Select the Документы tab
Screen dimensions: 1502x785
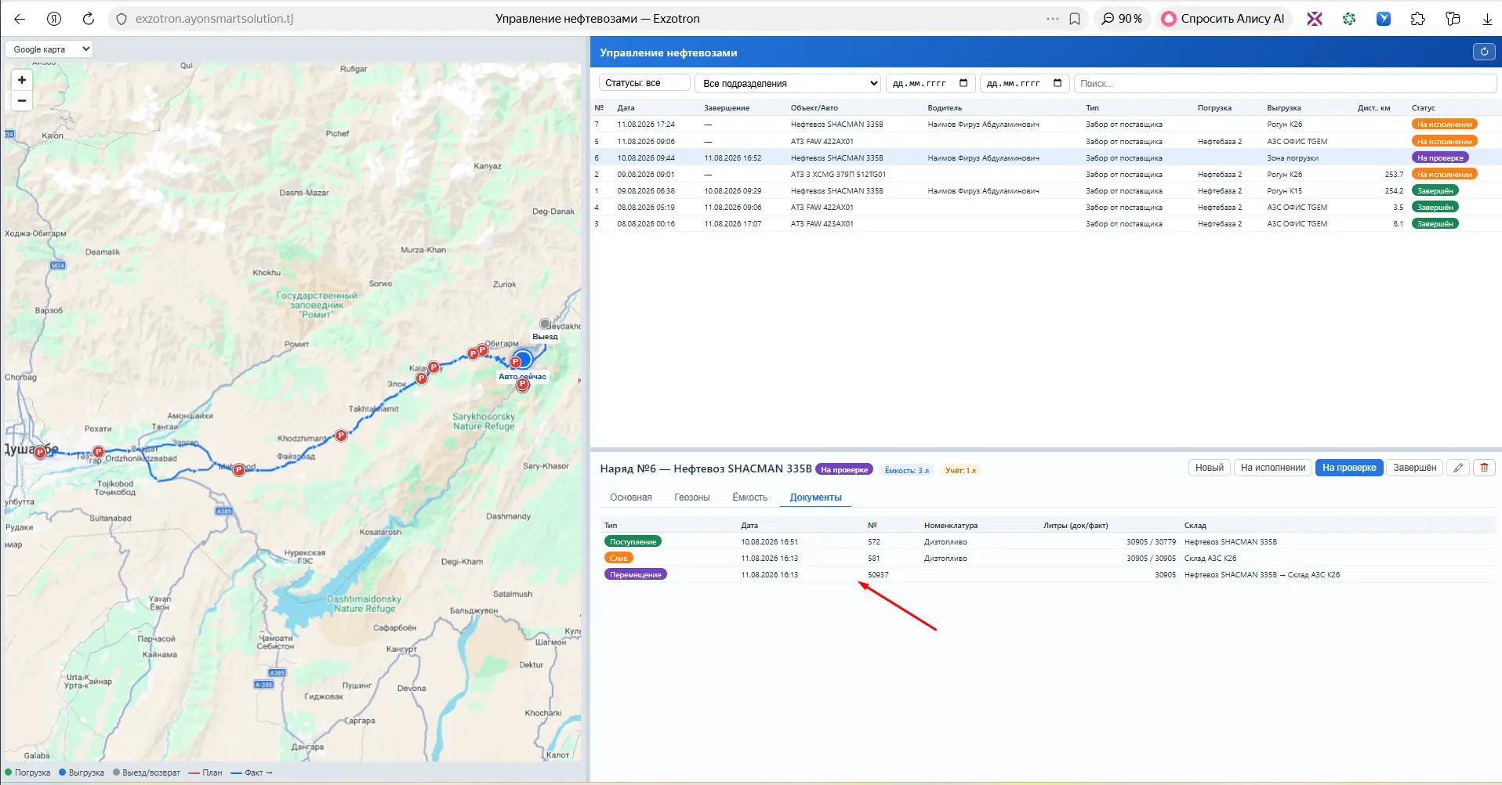[x=816, y=497]
